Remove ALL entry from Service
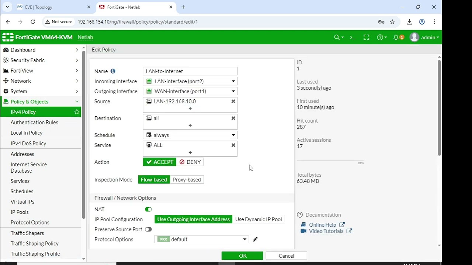Viewport: 472px width, 265px height. pos(233,145)
